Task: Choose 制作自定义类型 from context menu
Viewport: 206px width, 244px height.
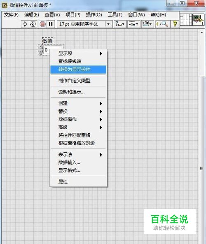Action: (78, 81)
